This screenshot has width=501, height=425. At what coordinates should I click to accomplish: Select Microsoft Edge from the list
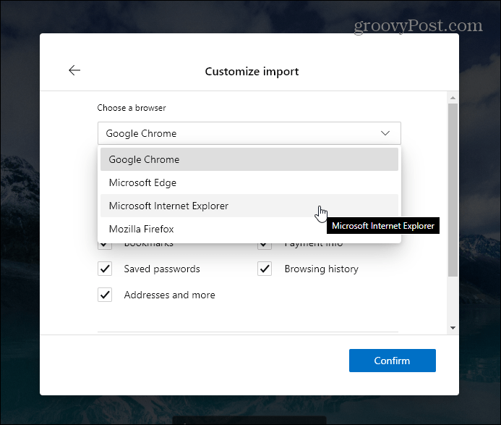tap(249, 182)
